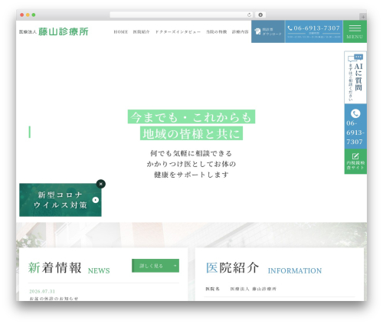The image size is (383, 324).
Task: Click the phone icon in the side panel
Action: click(355, 113)
